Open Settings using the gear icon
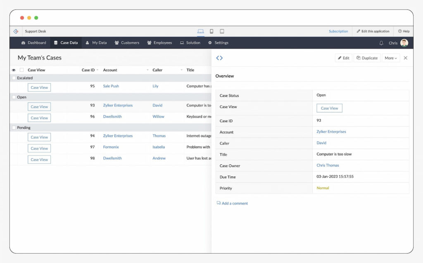The image size is (423, 263). click(219, 43)
